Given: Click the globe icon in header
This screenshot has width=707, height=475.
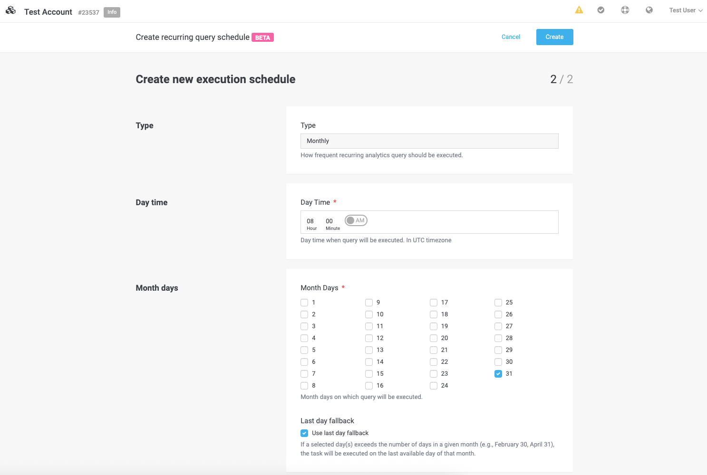Looking at the screenshot, I should pyautogui.click(x=649, y=9).
